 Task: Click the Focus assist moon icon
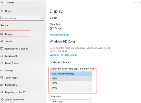point(2,56)
